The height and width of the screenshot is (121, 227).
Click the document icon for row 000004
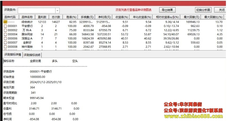click(x=5, y=34)
